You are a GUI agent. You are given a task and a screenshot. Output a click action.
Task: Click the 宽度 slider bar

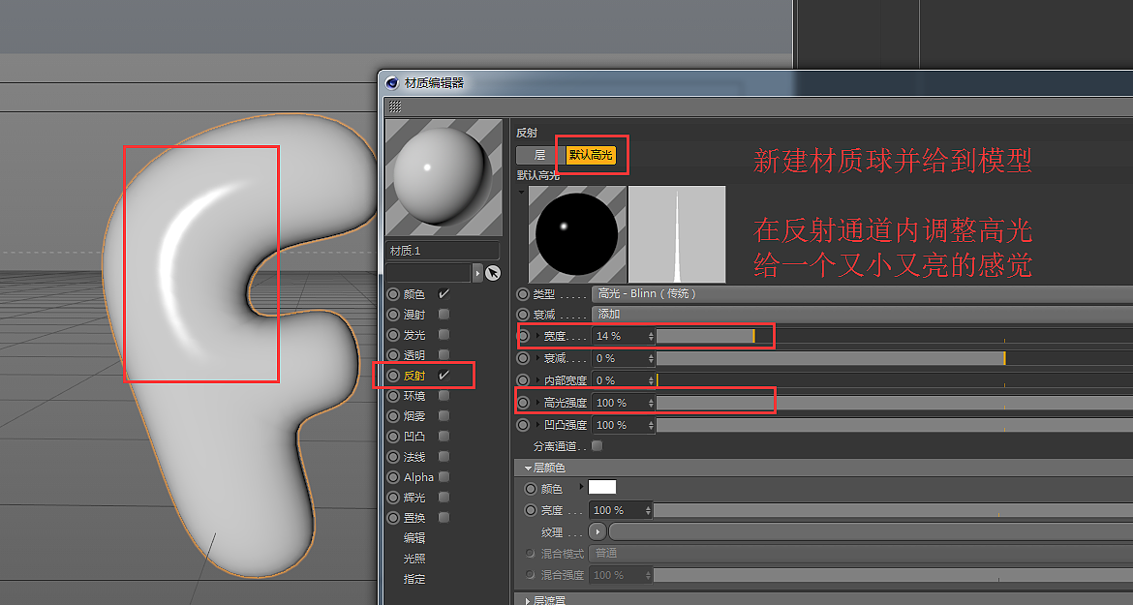895,336
